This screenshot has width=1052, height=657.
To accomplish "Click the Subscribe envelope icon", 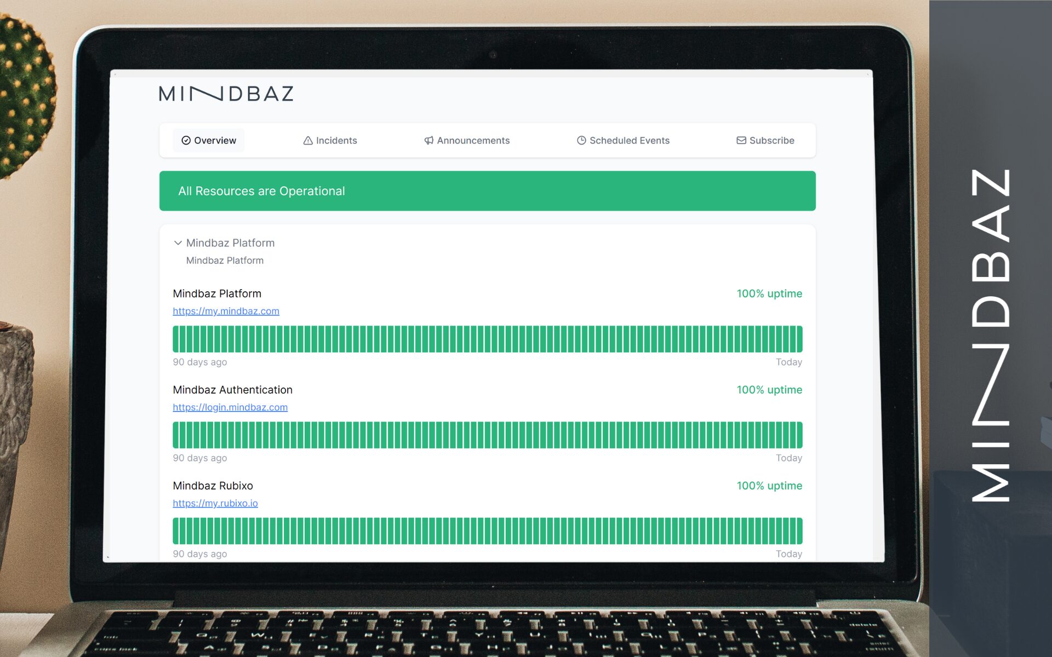I will (x=741, y=141).
